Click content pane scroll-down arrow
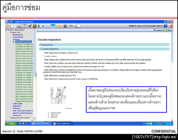178x140 pixels. pyautogui.click(x=172, y=120)
